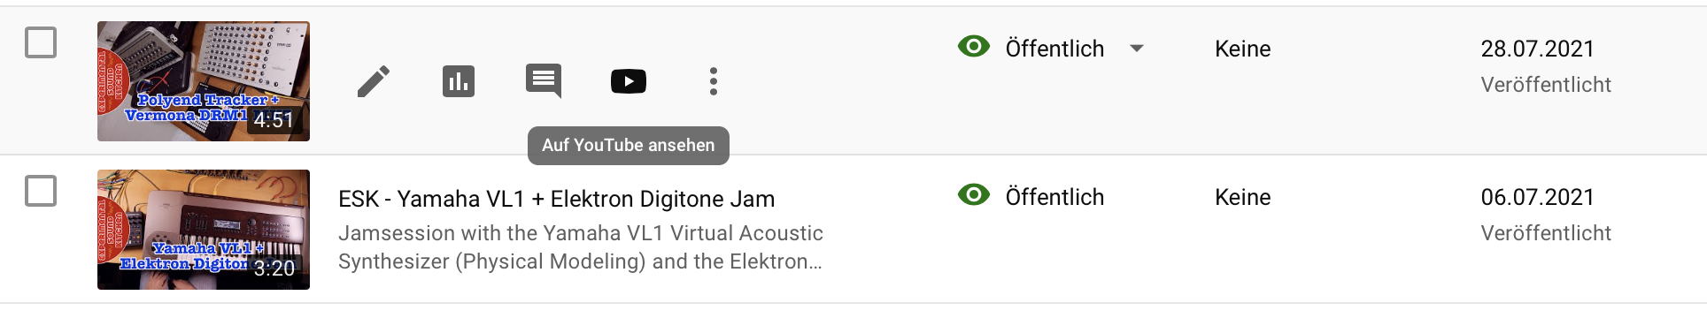Expand the visibility dropdown arrow beside Öffentlich
Screen dimensions: 1707x318
[x=1138, y=49]
